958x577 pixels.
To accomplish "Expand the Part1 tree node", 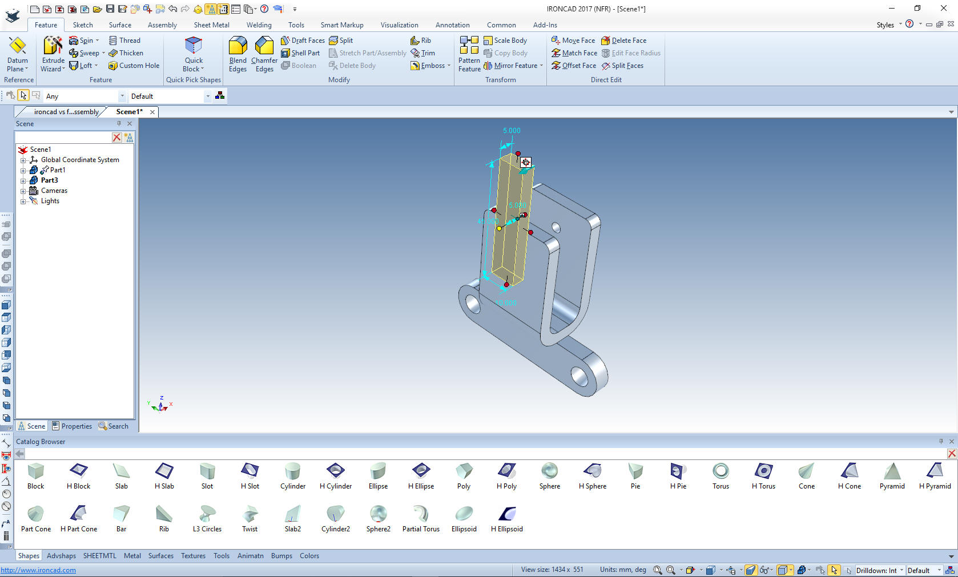I will click(23, 170).
